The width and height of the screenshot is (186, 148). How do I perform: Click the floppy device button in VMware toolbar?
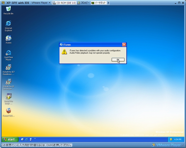[83, 3]
